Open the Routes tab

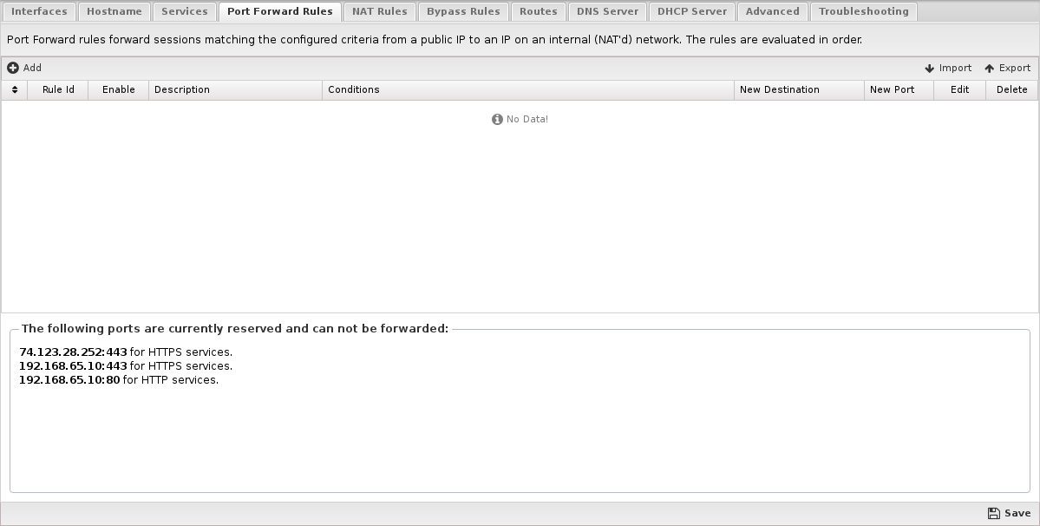(538, 11)
